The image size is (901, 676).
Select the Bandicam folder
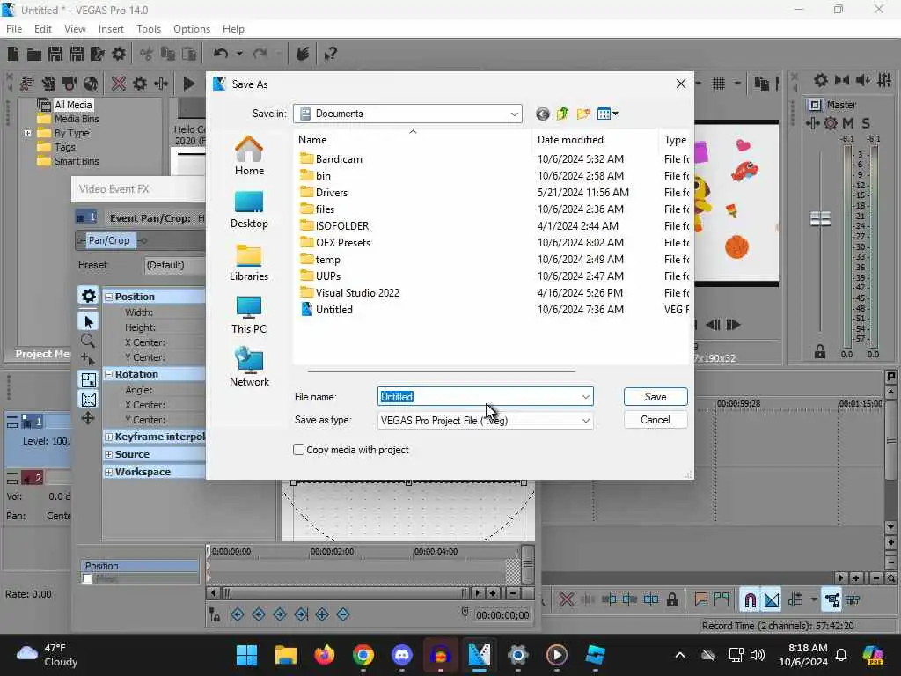pyautogui.click(x=332, y=159)
